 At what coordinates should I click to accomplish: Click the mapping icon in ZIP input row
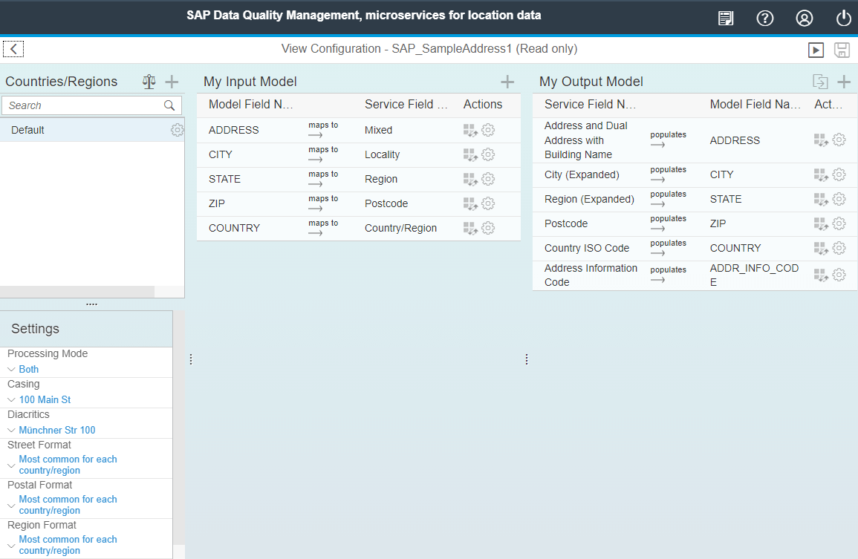click(469, 204)
